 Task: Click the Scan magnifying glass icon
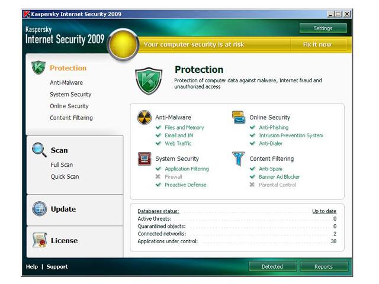(39, 150)
